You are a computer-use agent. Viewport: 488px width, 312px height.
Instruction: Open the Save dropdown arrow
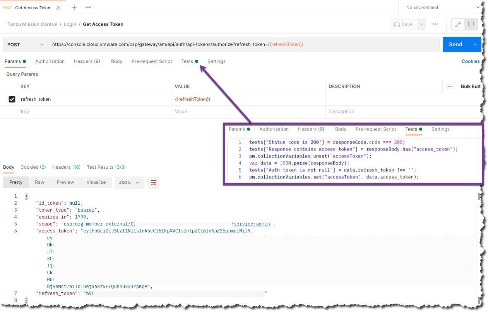[x=421, y=24]
